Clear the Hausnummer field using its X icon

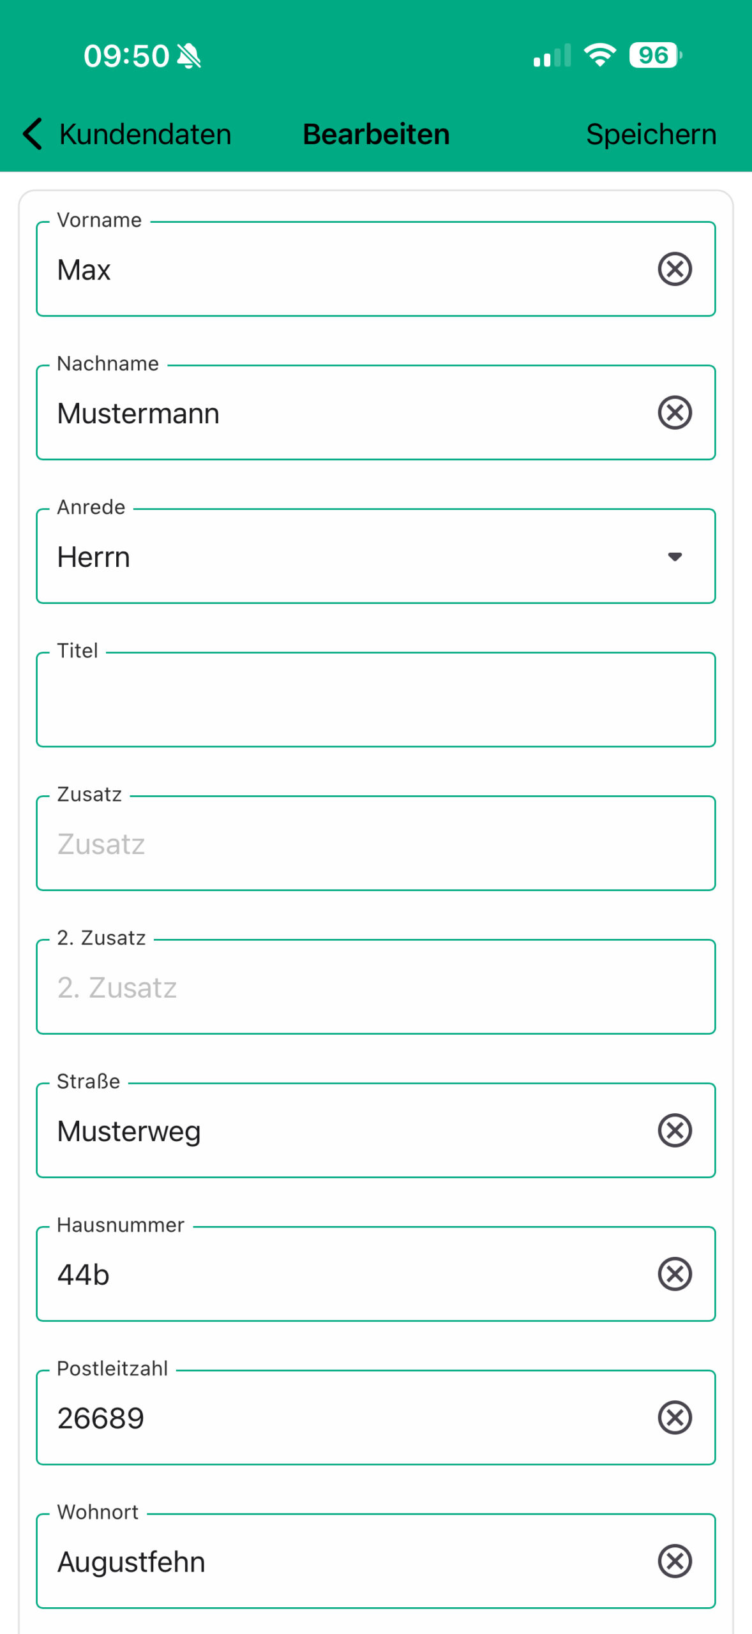(675, 1274)
